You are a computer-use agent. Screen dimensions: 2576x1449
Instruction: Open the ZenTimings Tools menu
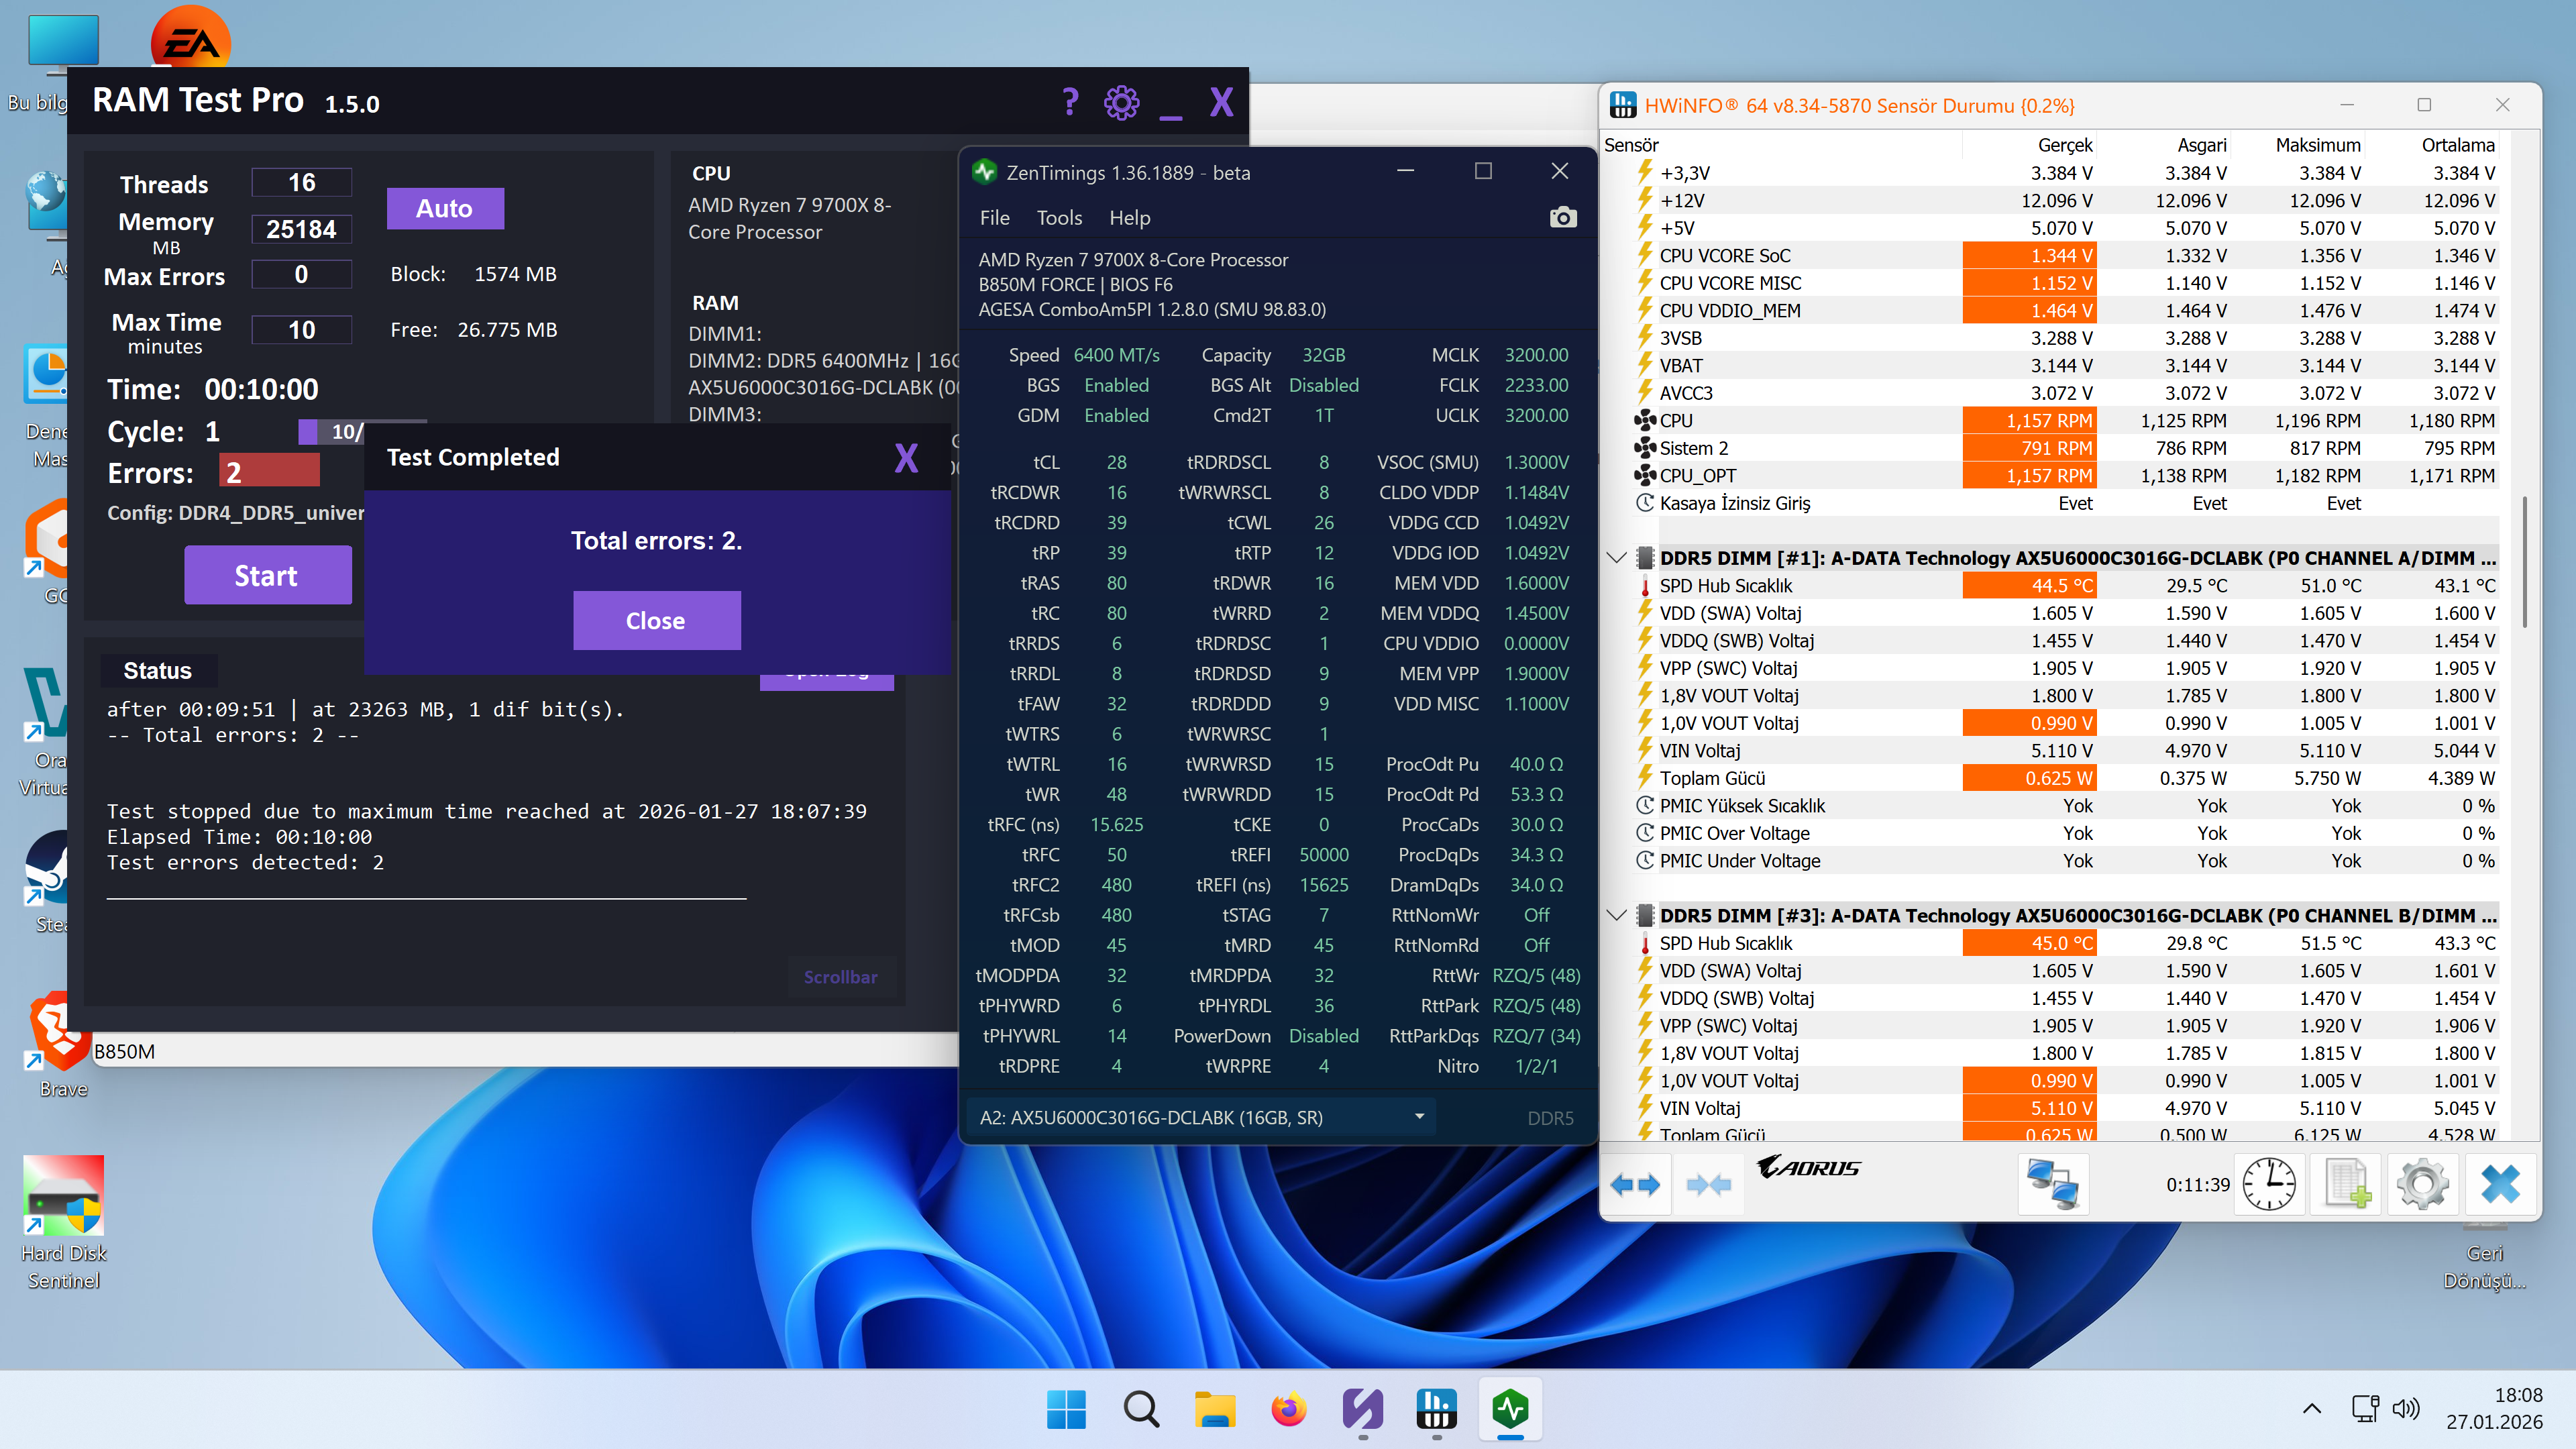tap(1059, 218)
